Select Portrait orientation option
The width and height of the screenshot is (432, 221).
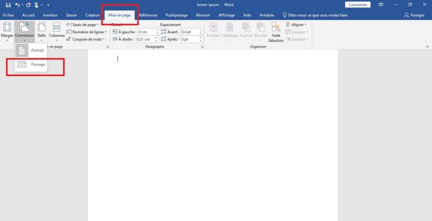[31, 51]
